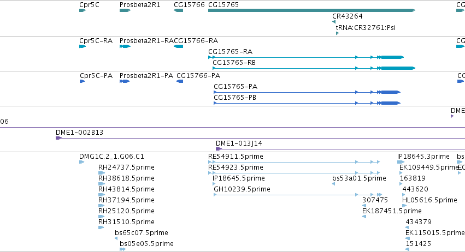Click the DME1-002B13 clone label
Image resolution: width=465 pixels, height=252 pixels.
[x=79, y=133]
